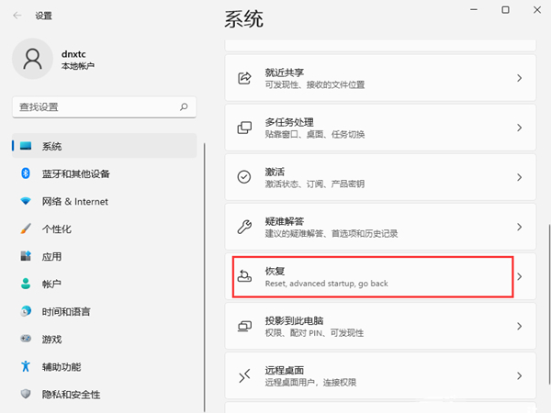Click the 远程桌面 remote icon
The image size is (551, 413).
(244, 376)
